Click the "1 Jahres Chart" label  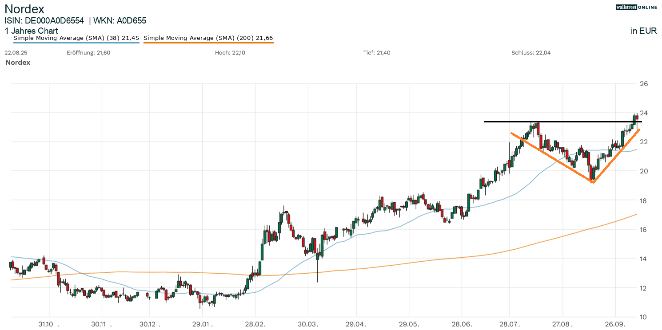pyautogui.click(x=31, y=31)
